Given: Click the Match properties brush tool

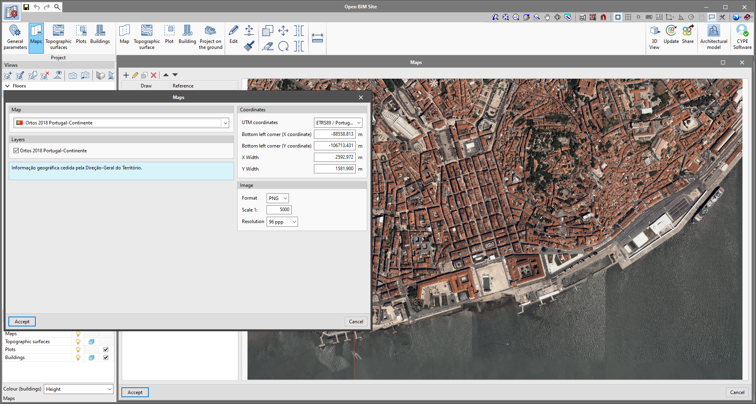Looking at the screenshot, I should click(249, 46).
